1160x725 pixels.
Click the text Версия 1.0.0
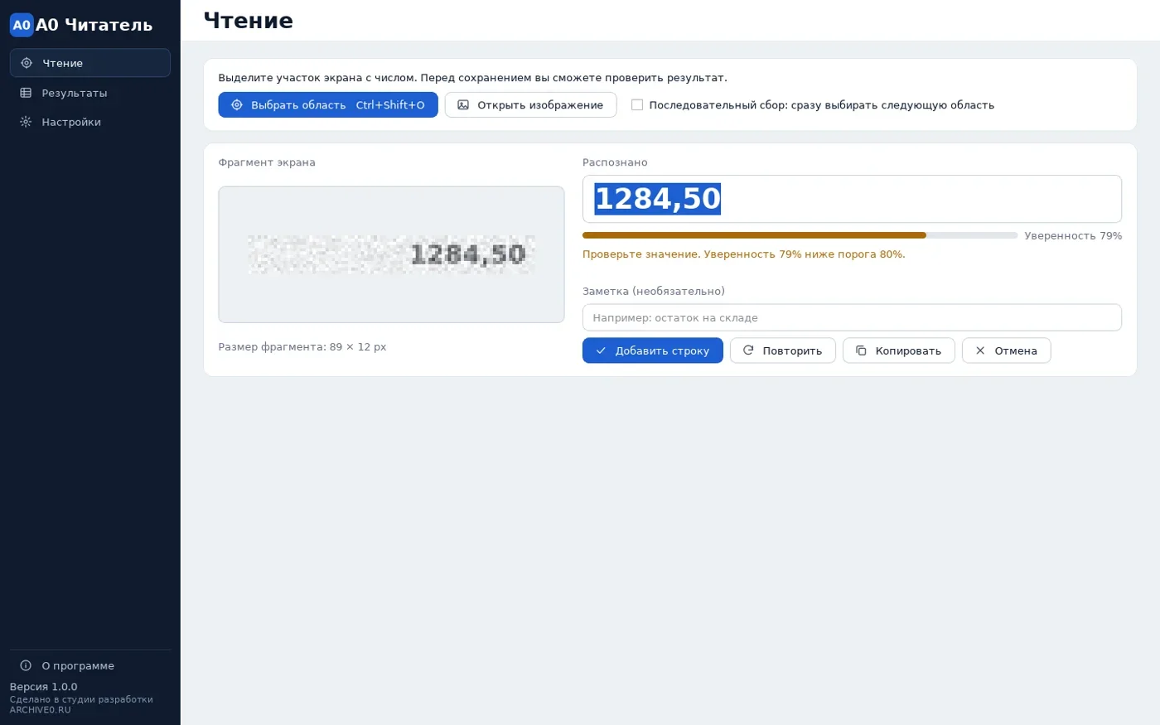click(43, 687)
